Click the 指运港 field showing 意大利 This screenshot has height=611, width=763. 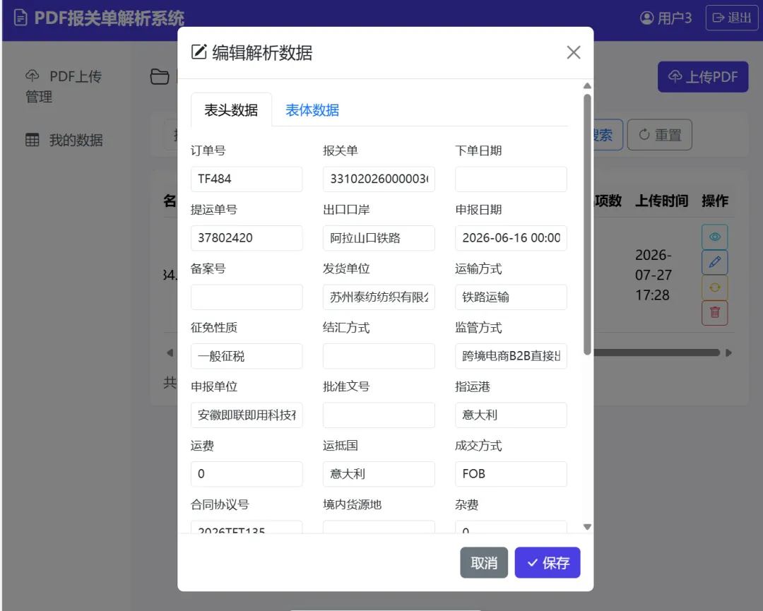pyautogui.click(x=511, y=415)
